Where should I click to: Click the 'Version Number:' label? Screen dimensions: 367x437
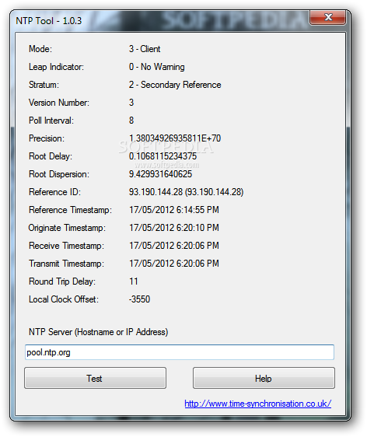point(59,103)
